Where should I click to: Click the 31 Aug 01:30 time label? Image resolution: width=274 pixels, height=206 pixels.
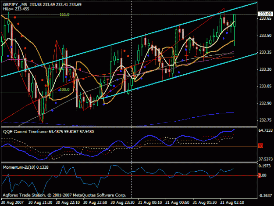tap(205, 202)
